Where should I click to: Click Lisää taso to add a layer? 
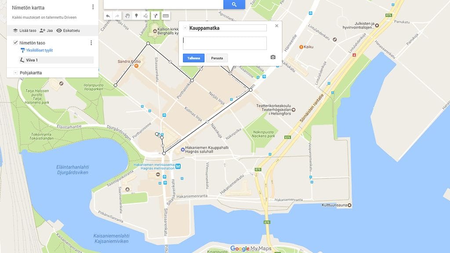25,30
